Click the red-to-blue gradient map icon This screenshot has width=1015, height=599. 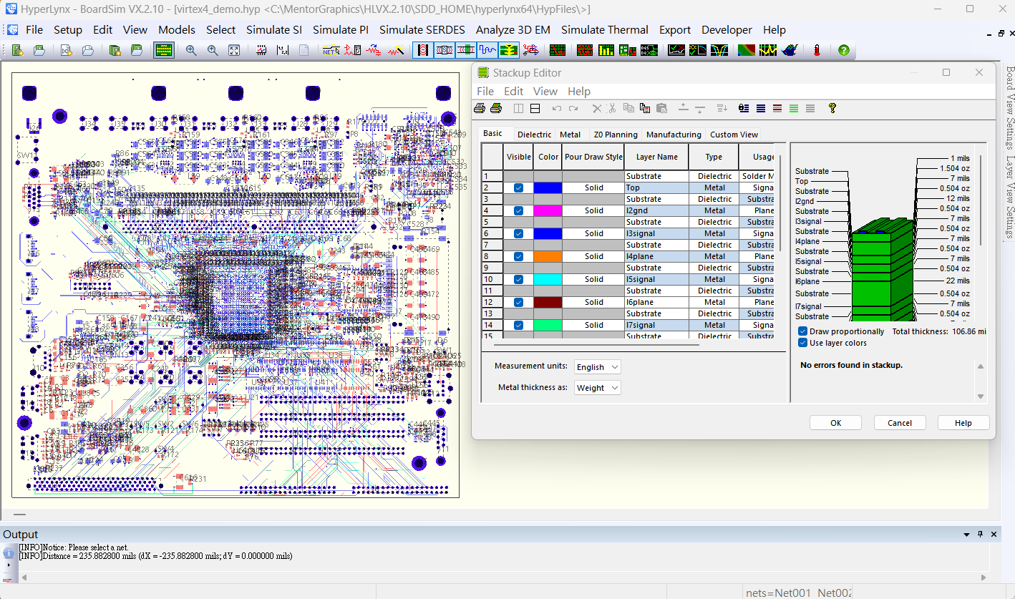(747, 50)
